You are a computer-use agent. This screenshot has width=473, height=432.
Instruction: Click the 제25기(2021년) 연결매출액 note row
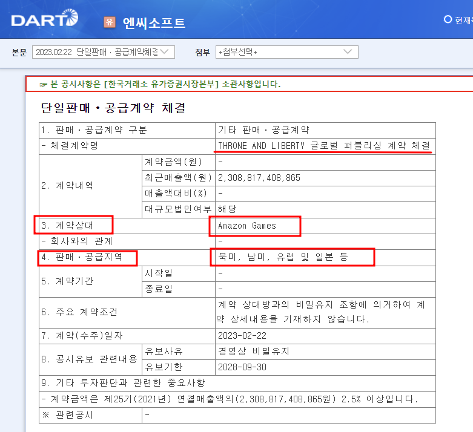tap(237, 399)
